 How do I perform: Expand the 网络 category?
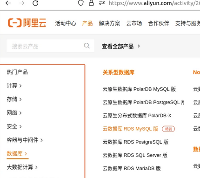14,113
